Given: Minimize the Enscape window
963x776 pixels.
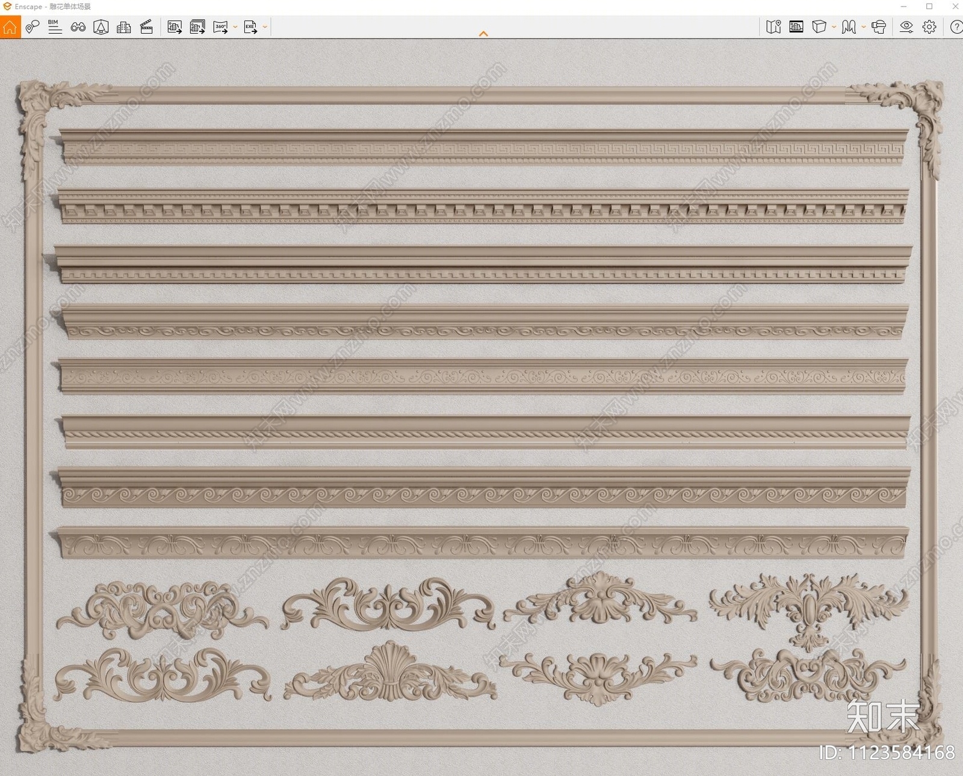Looking at the screenshot, I should (903, 7).
